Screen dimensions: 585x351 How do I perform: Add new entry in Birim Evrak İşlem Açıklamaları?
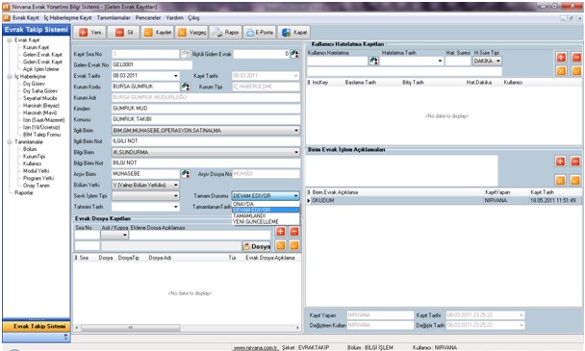click(x=560, y=162)
